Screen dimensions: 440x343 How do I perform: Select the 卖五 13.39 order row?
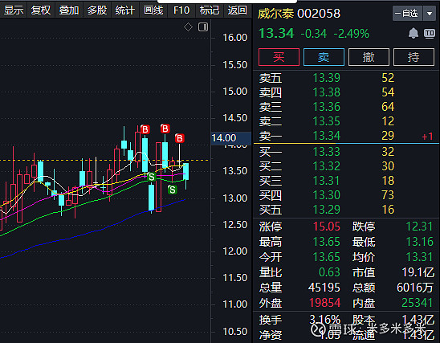click(x=346, y=78)
